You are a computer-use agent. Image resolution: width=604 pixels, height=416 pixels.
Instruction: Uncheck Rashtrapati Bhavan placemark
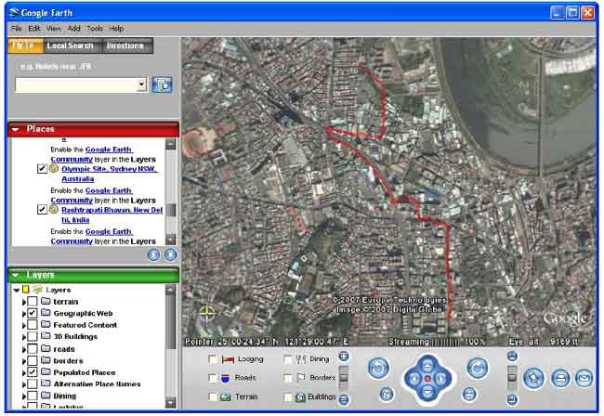42,210
